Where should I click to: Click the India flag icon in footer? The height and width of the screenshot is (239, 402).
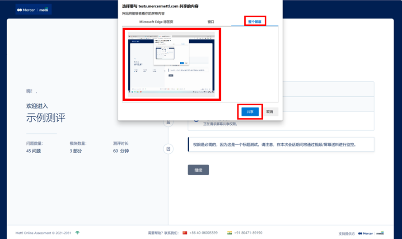(229, 233)
